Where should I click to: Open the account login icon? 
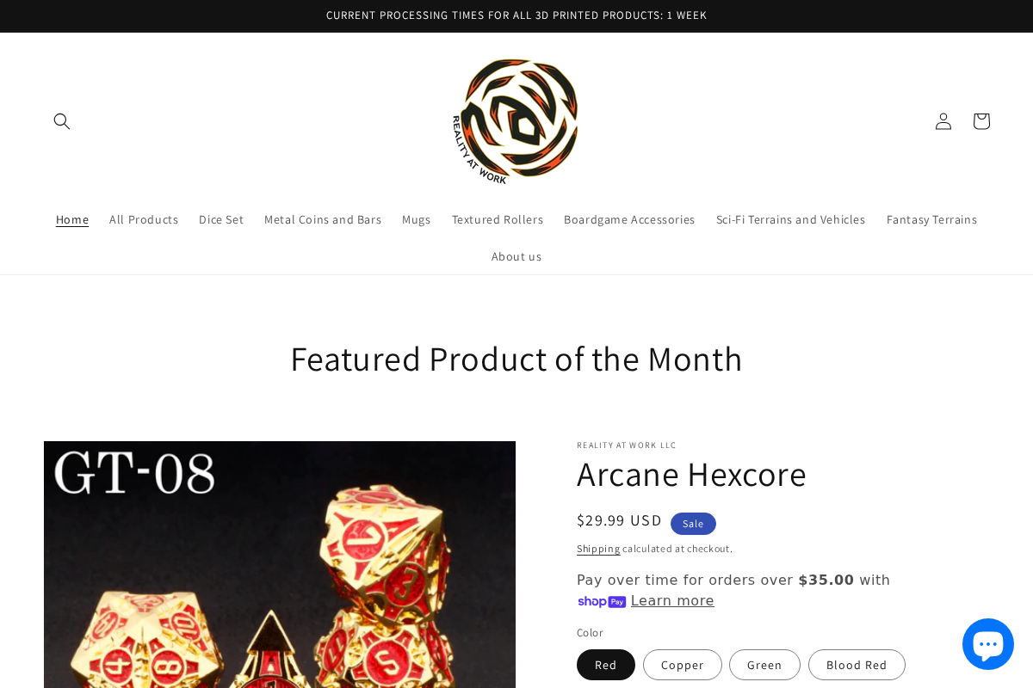(x=943, y=121)
